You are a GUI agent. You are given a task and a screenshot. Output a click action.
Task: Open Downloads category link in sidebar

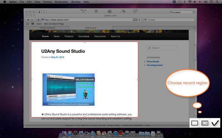point(153,62)
